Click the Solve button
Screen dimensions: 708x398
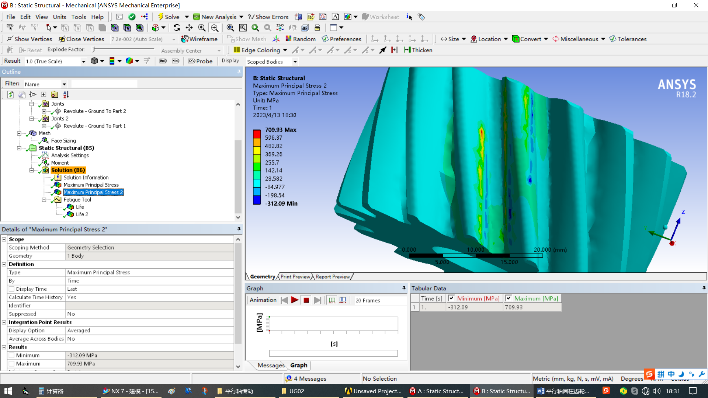pyautogui.click(x=169, y=17)
